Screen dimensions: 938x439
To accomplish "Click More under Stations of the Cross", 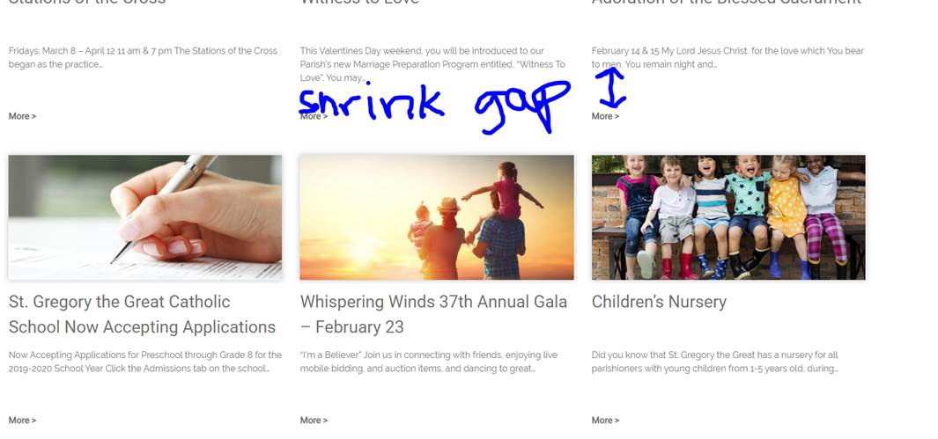I will 22,116.
